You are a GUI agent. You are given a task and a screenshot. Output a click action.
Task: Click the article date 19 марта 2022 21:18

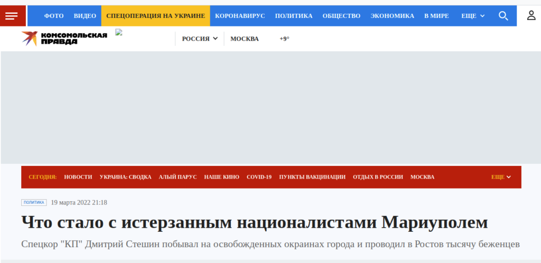click(79, 202)
